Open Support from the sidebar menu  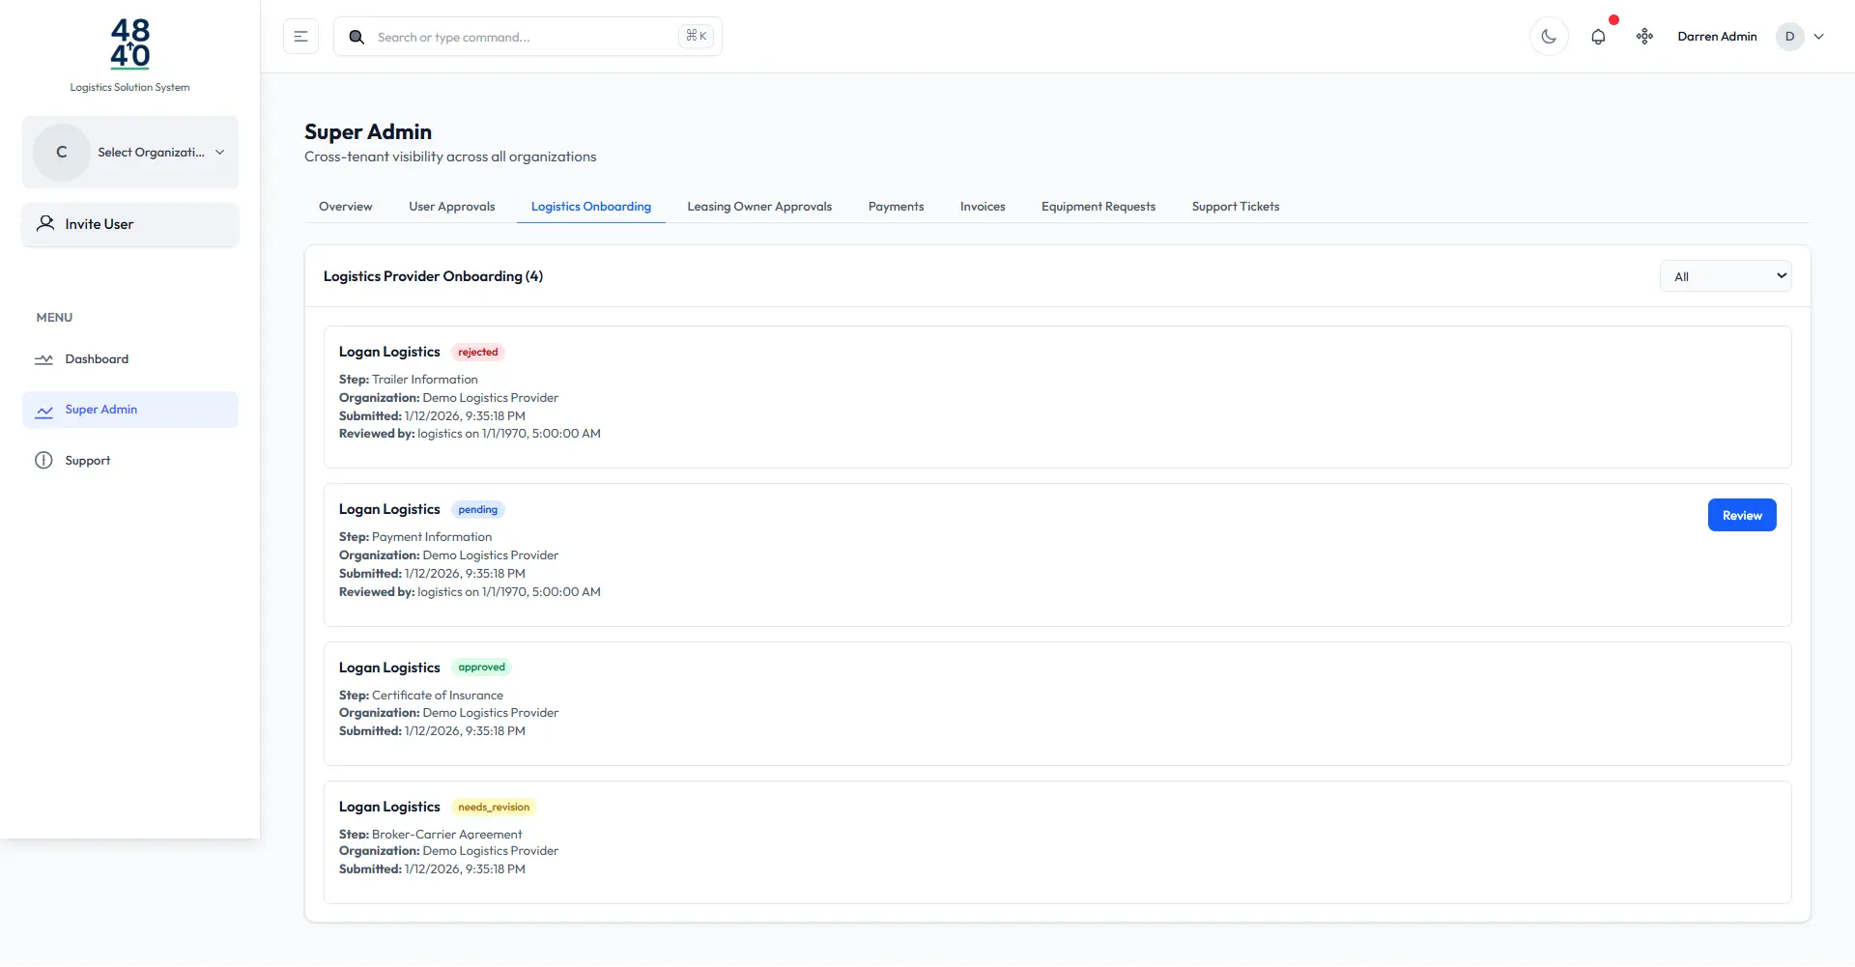[x=87, y=461]
